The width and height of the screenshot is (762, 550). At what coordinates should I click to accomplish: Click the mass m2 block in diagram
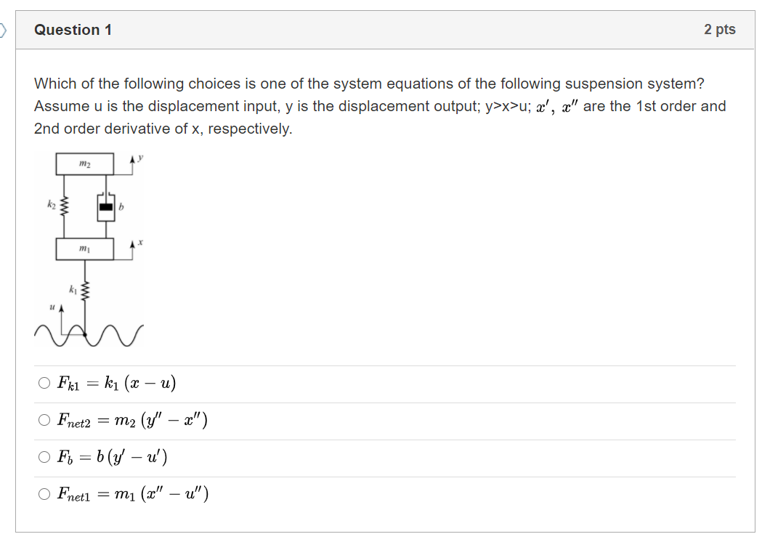click(x=84, y=163)
